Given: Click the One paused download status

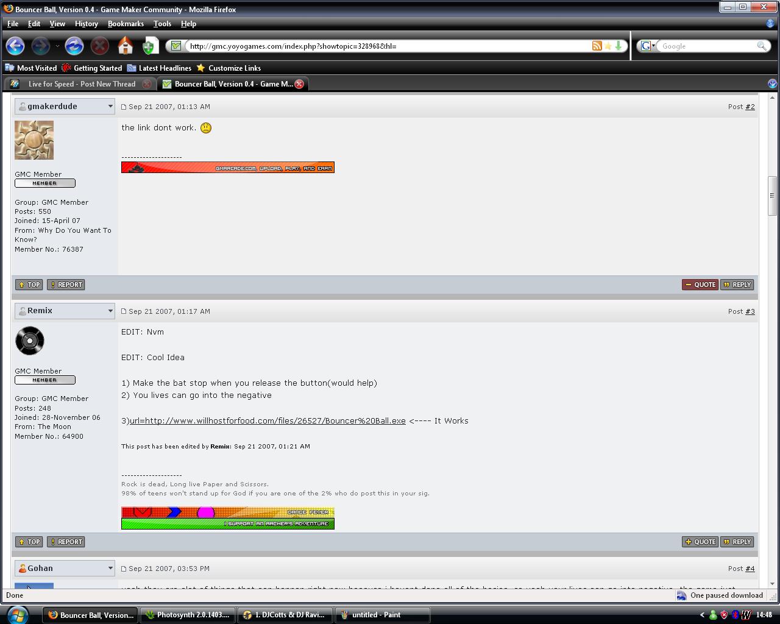Looking at the screenshot, I should coord(720,595).
